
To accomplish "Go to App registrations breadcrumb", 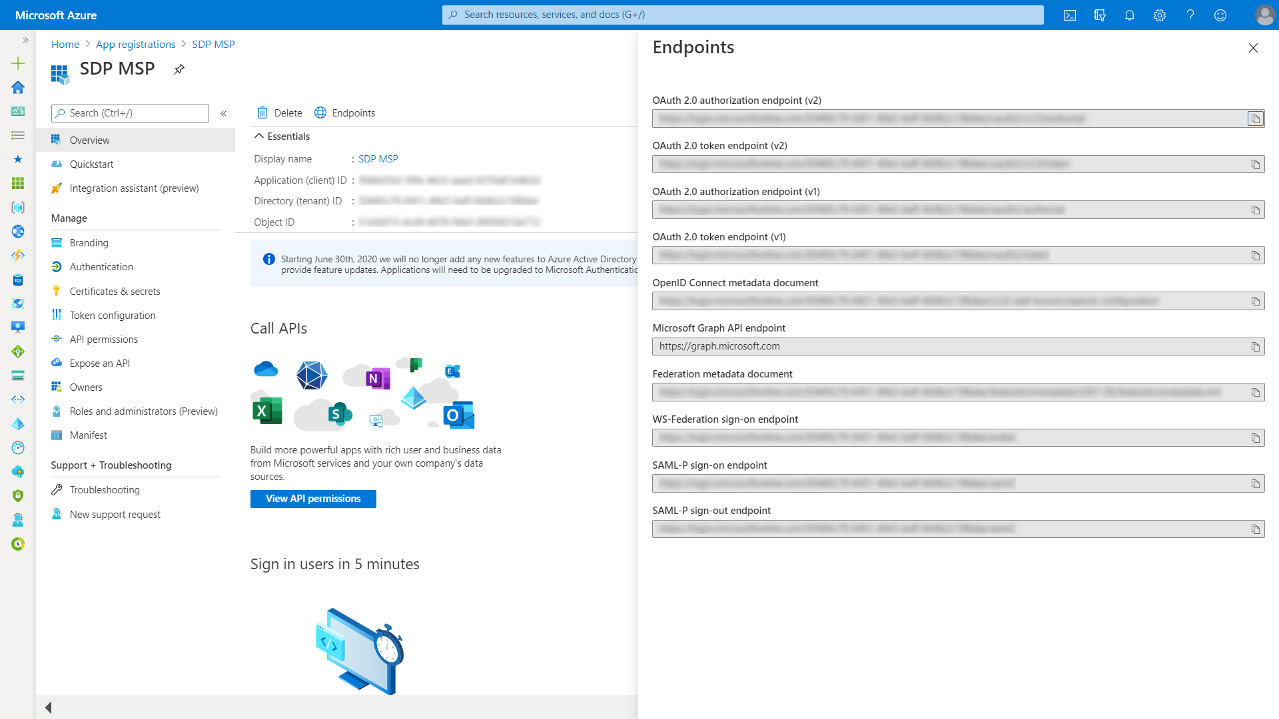I will (135, 45).
